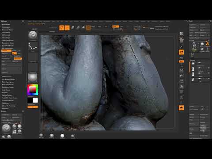Expand 3D Print Hub in Zplugin list
Screen dimensions: 212x159
click(6, 35)
